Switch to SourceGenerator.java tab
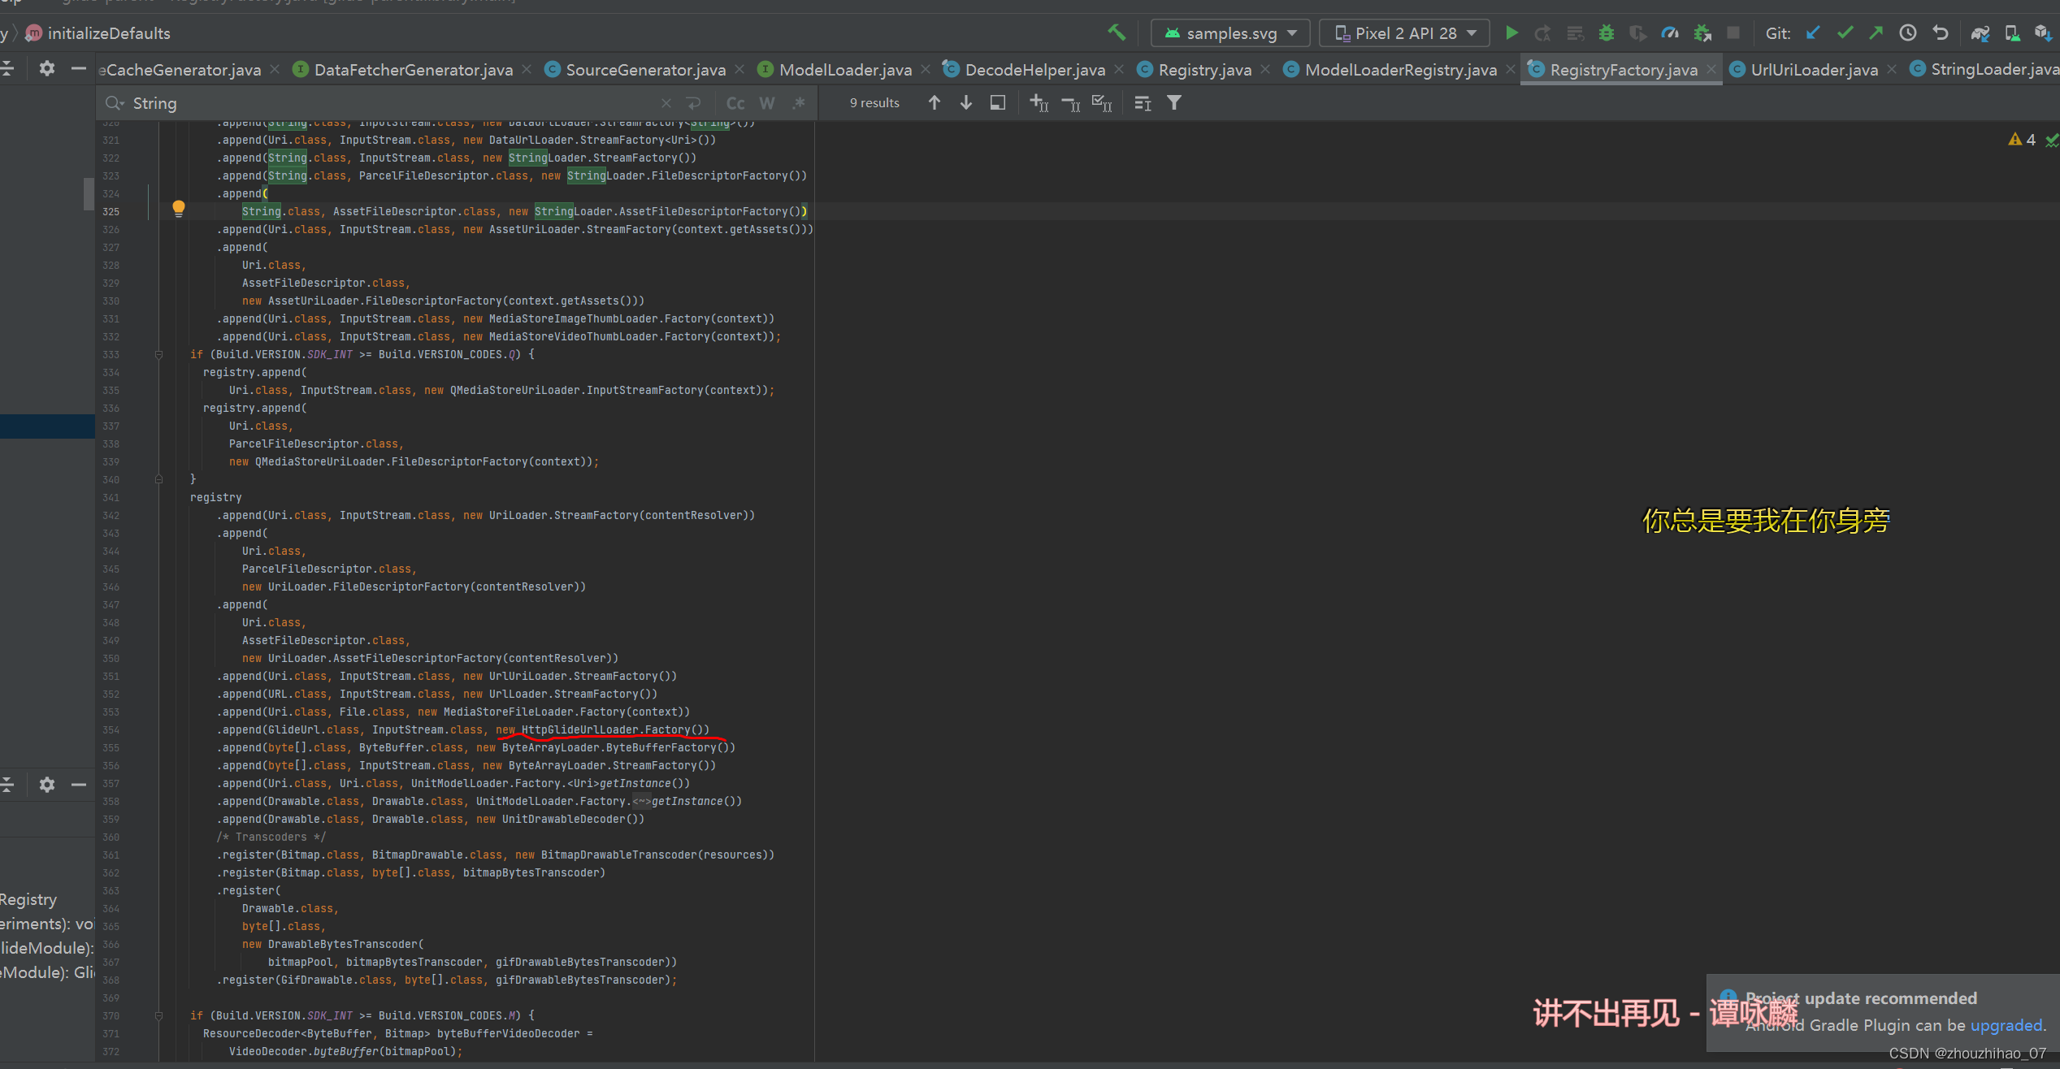Screen dimensions: 2060x1069 [645, 70]
